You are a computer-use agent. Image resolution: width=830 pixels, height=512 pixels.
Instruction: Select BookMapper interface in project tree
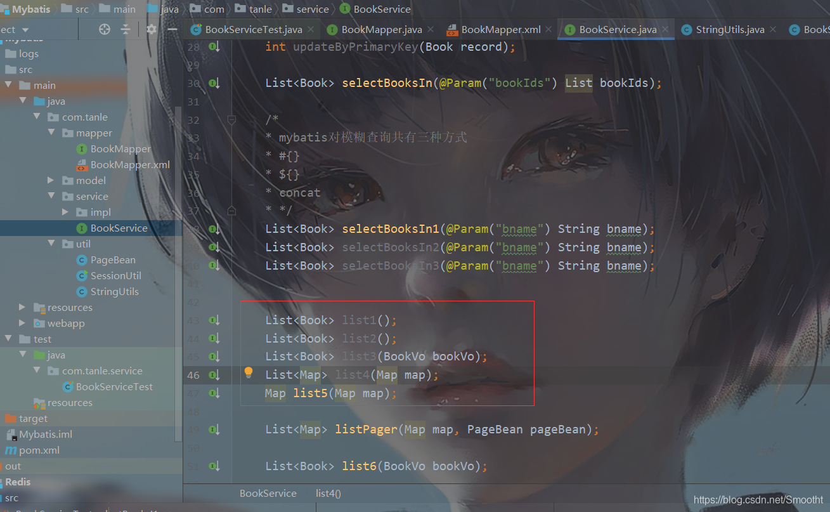tap(120, 148)
